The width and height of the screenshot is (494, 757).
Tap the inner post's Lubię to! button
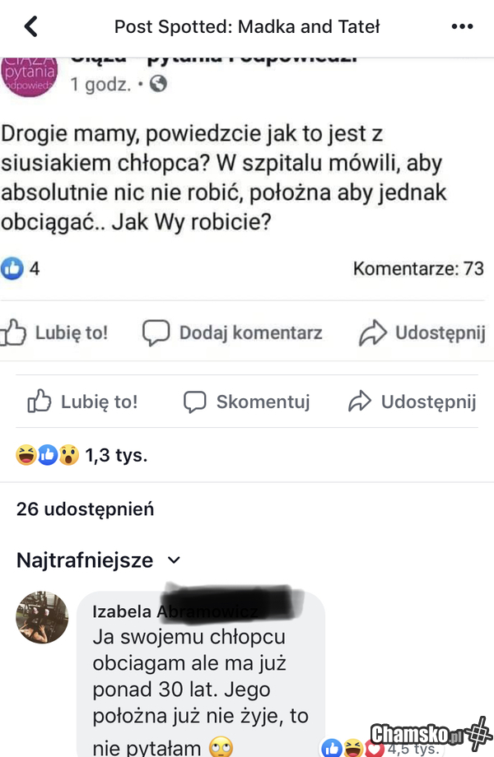coord(54,332)
